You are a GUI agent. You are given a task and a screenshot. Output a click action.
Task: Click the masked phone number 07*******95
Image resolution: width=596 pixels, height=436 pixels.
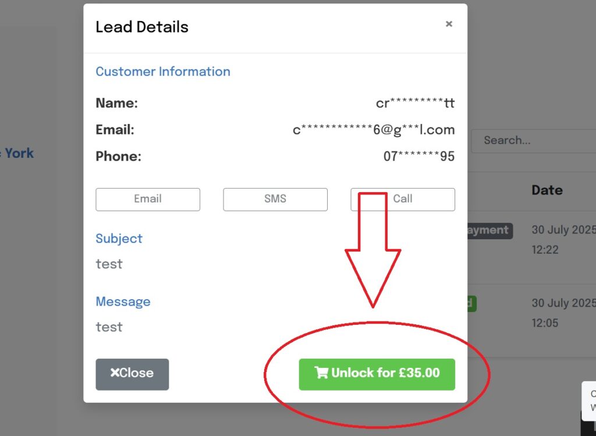418,157
